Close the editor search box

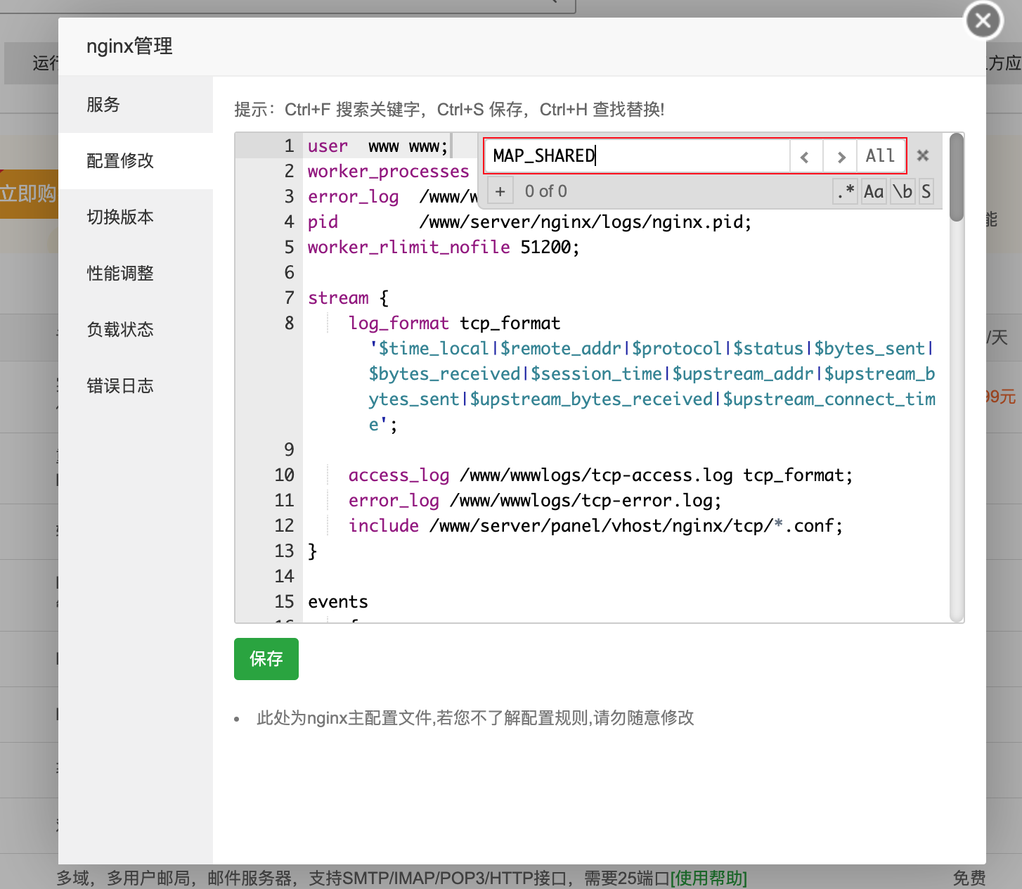[923, 155]
